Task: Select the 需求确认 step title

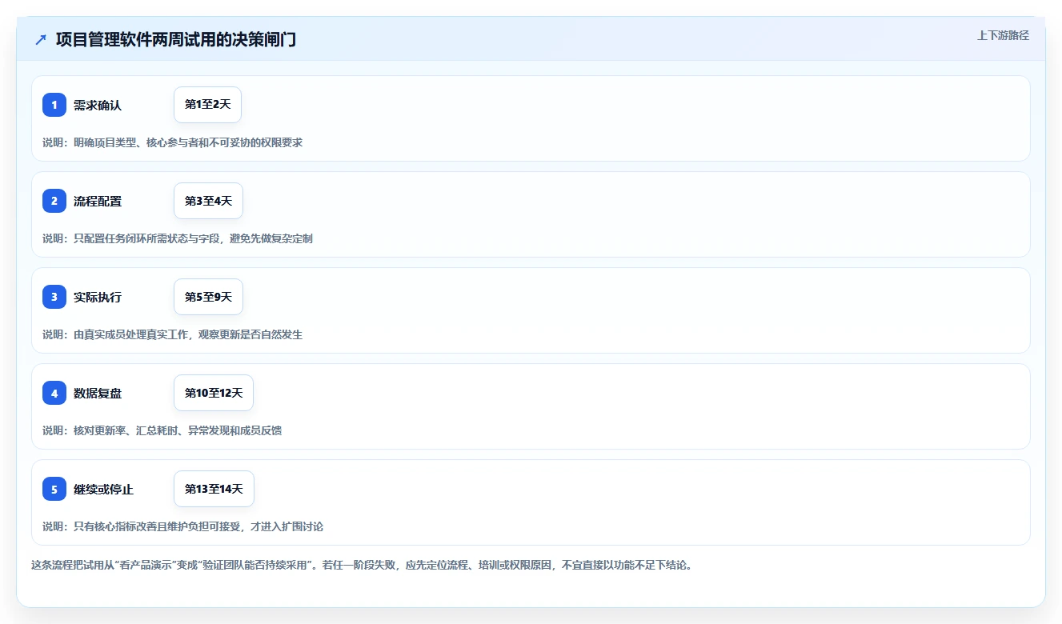Action: pyautogui.click(x=98, y=105)
